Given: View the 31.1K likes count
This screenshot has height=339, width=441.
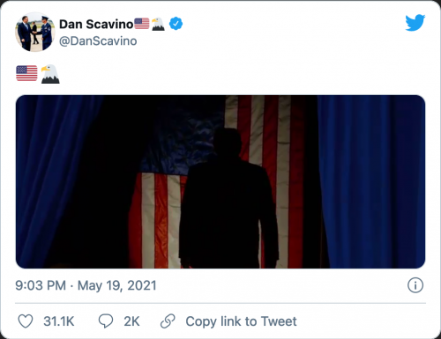Looking at the screenshot, I should 59,321.
